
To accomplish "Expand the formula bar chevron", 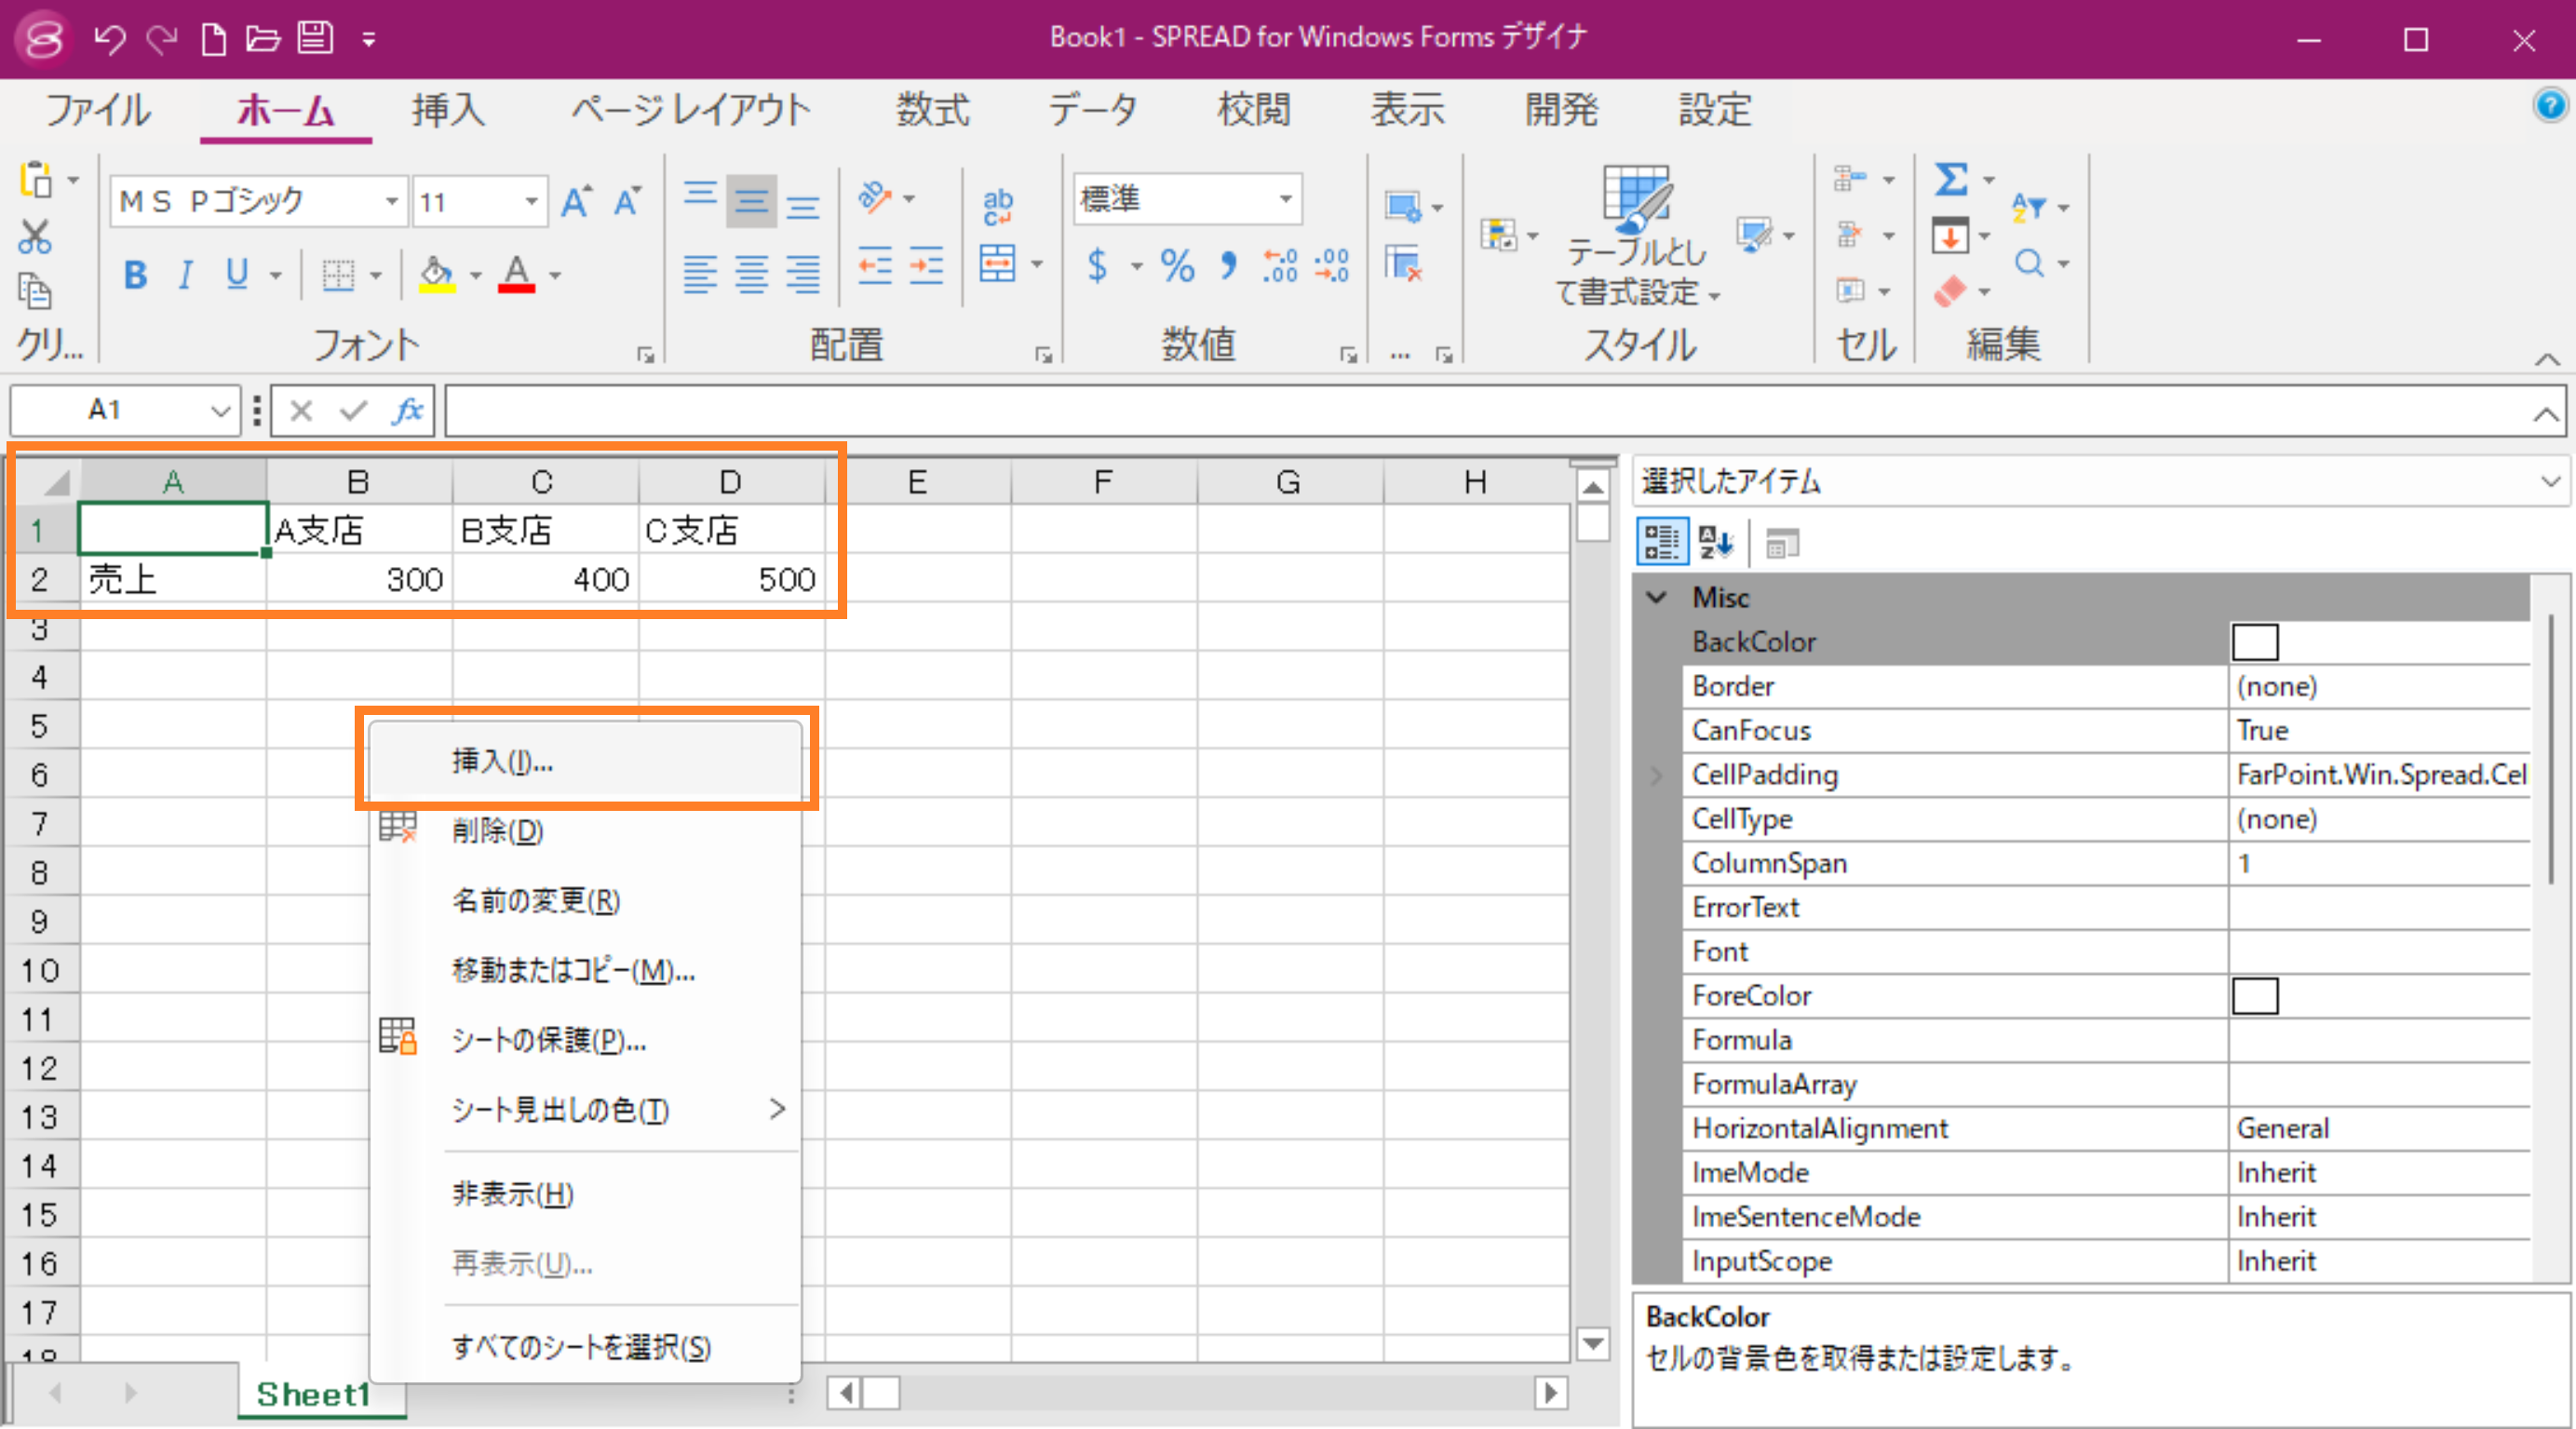I will [2546, 413].
